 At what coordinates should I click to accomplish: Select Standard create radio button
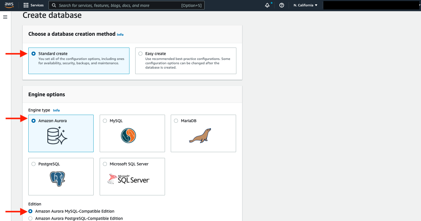[x=34, y=54]
